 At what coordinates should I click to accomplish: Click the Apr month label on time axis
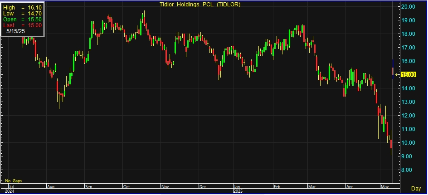click(x=350, y=187)
